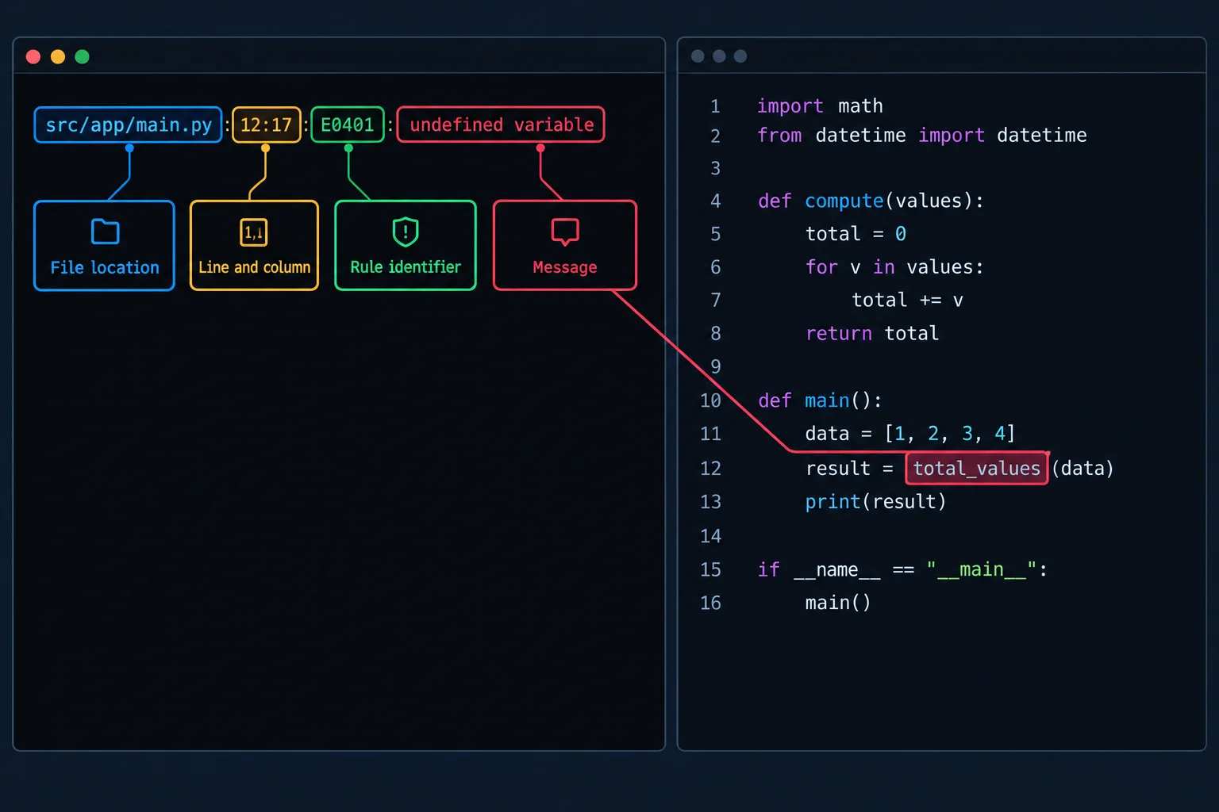The image size is (1219, 812).
Task: Click the E0401 rule code segment
Action: pyautogui.click(x=348, y=124)
